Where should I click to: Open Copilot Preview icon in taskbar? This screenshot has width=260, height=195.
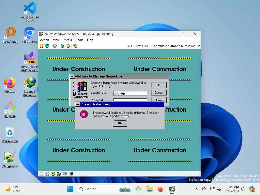(252, 189)
